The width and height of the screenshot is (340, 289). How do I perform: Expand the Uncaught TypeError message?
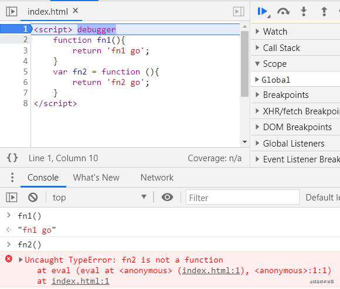pyautogui.click(x=21, y=260)
